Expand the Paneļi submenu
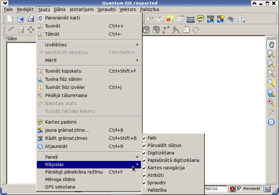The width and height of the screenshot is (279, 195). point(89,157)
